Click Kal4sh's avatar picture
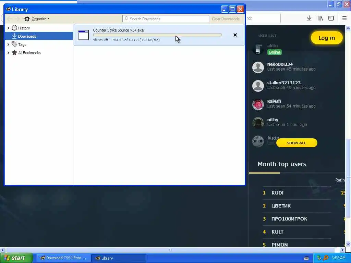The height and width of the screenshot is (263, 351). (x=258, y=104)
